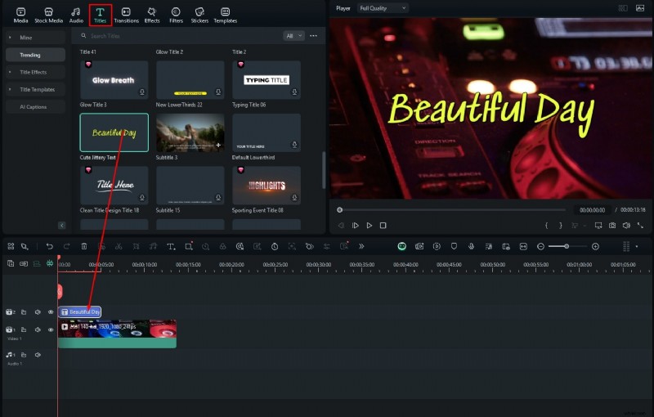Click the undo arrow in timeline toolbar
The image size is (654, 417).
point(49,246)
